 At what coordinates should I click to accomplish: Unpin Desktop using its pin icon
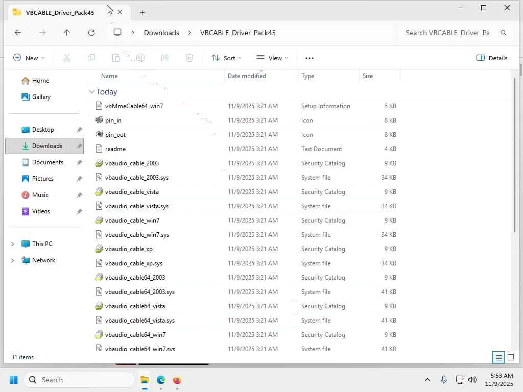pyautogui.click(x=79, y=130)
